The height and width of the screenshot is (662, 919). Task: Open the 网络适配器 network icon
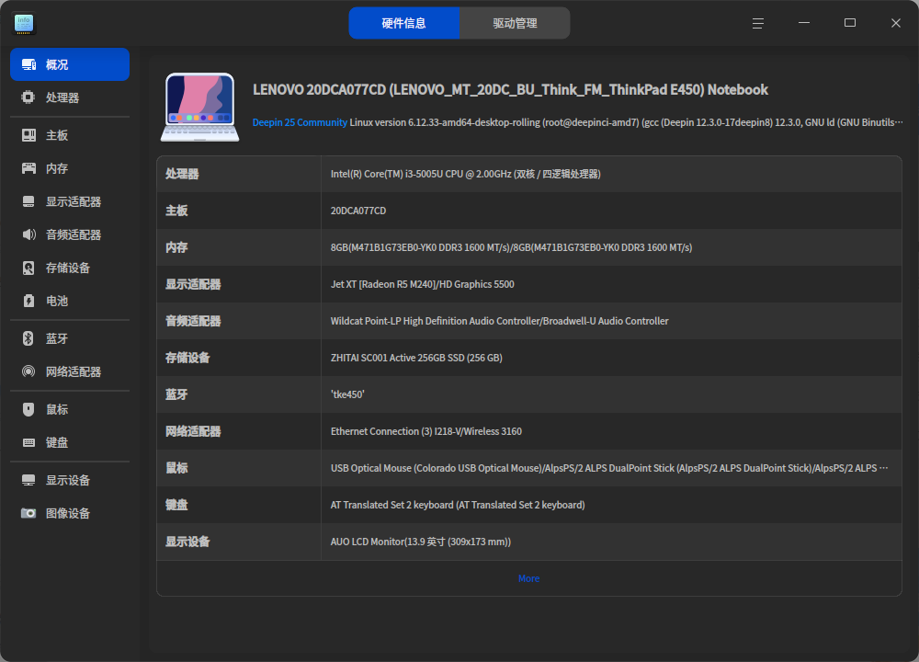point(28,371)
